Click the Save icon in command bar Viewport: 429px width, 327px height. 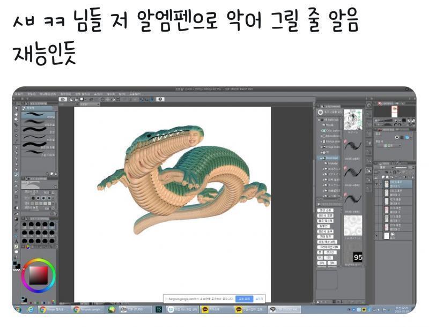tap(82, 99)
